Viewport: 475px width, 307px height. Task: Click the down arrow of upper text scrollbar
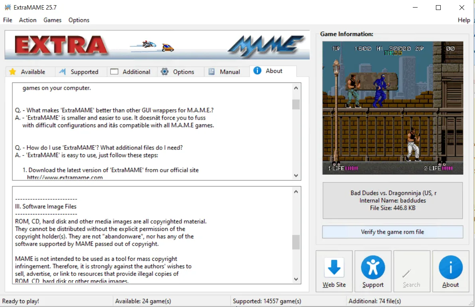tap(296, 175)
